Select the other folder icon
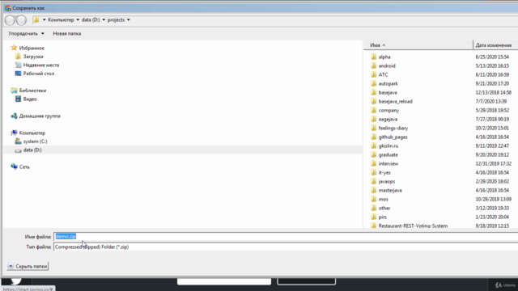Image resolution: width=518 pixels, height=291 pixels. 374,209
